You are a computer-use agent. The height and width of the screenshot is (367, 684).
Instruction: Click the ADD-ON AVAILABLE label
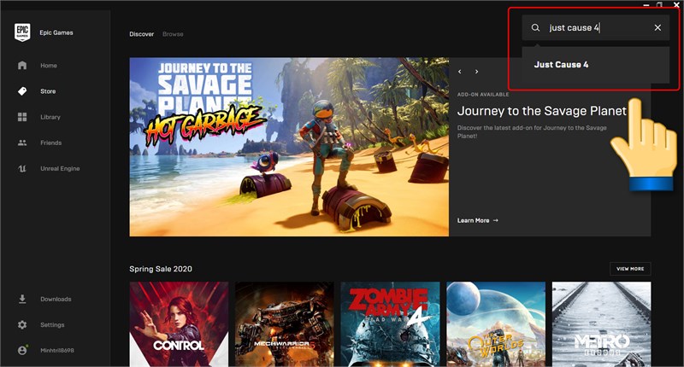click(483, 94)
